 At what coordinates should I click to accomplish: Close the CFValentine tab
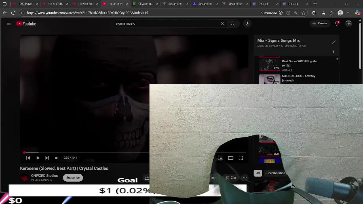[157, 4]
